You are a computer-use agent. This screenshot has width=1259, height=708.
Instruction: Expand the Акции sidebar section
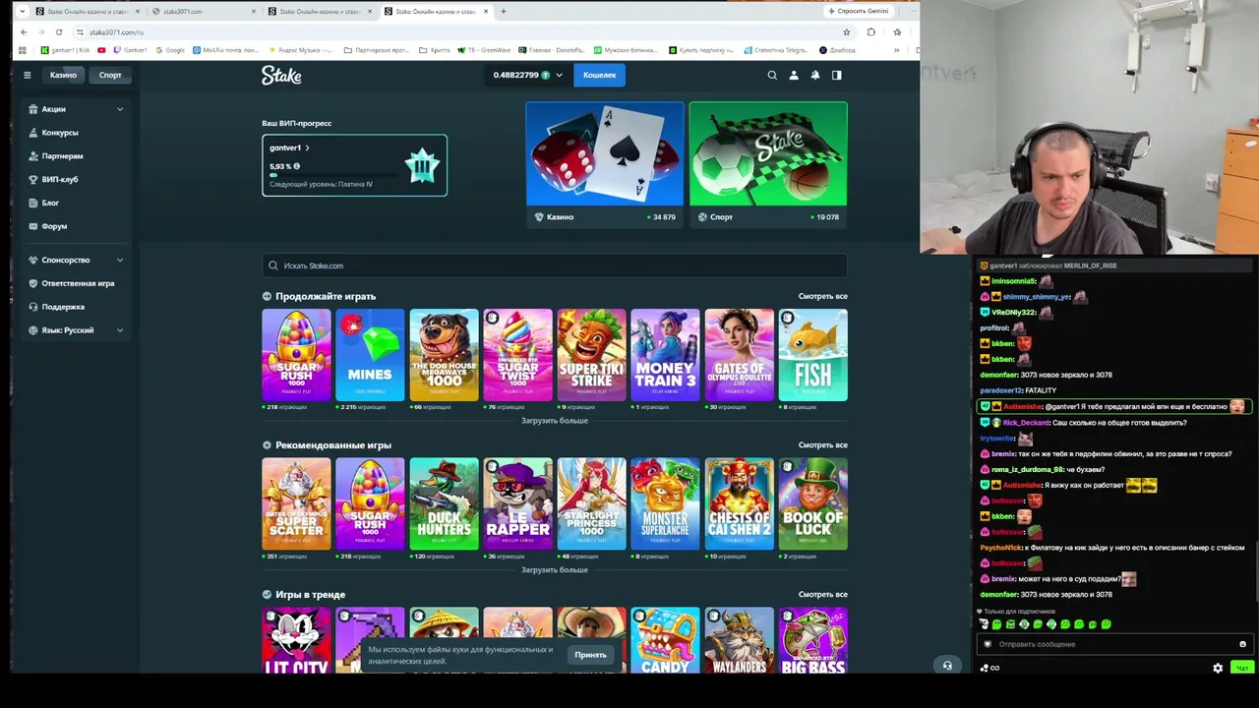pos(76,109)
